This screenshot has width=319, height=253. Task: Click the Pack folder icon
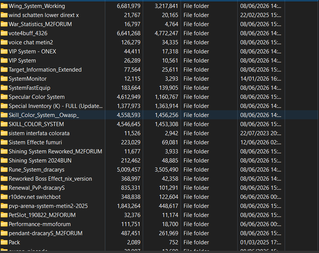(4, 242)
